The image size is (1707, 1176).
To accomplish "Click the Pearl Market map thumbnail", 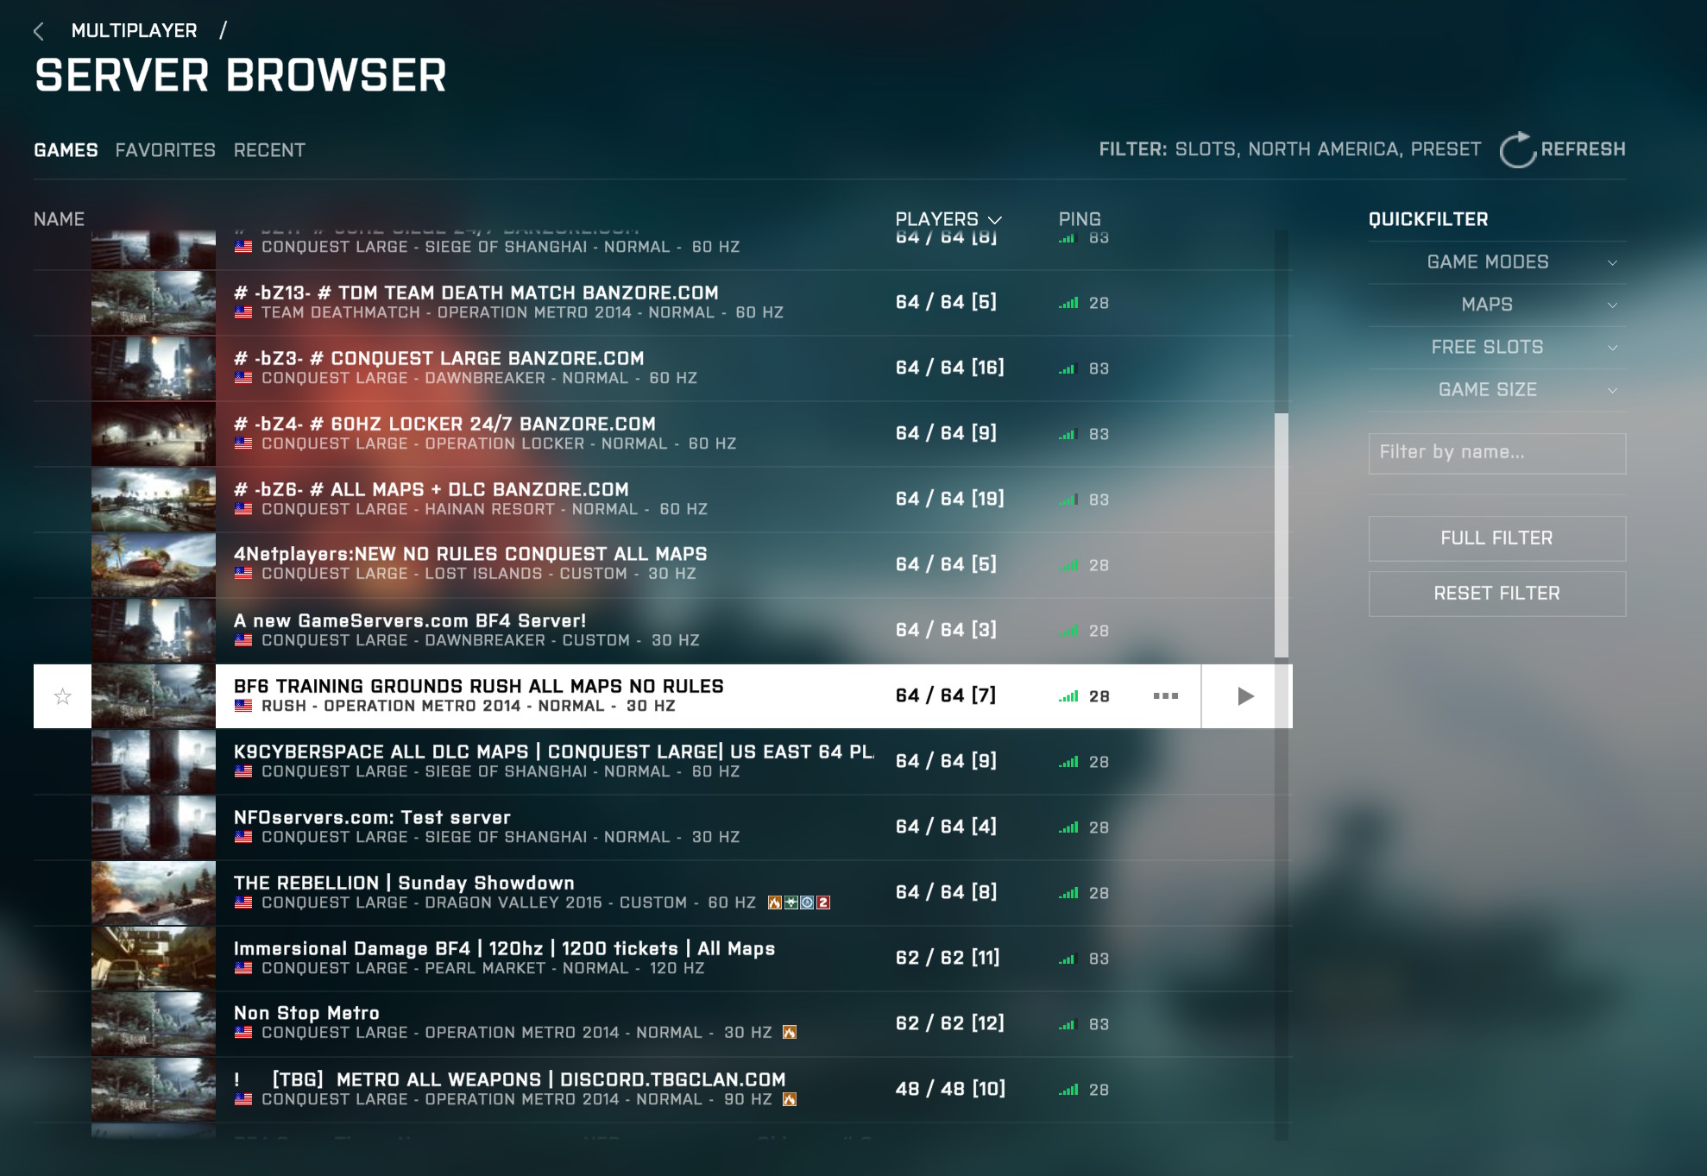I will 154,959.
